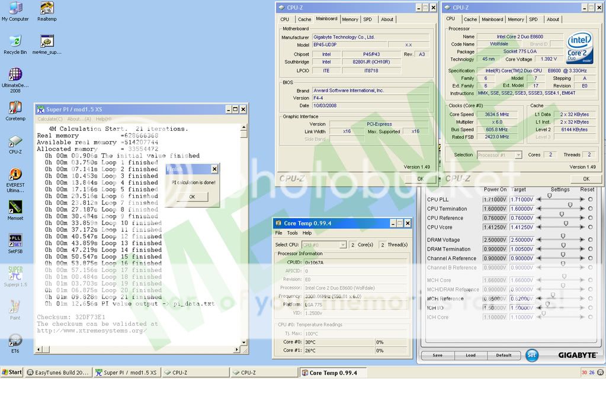The image size is (606, 401).
Task: Open the Help menu in Core Temp
Action: 307,233
